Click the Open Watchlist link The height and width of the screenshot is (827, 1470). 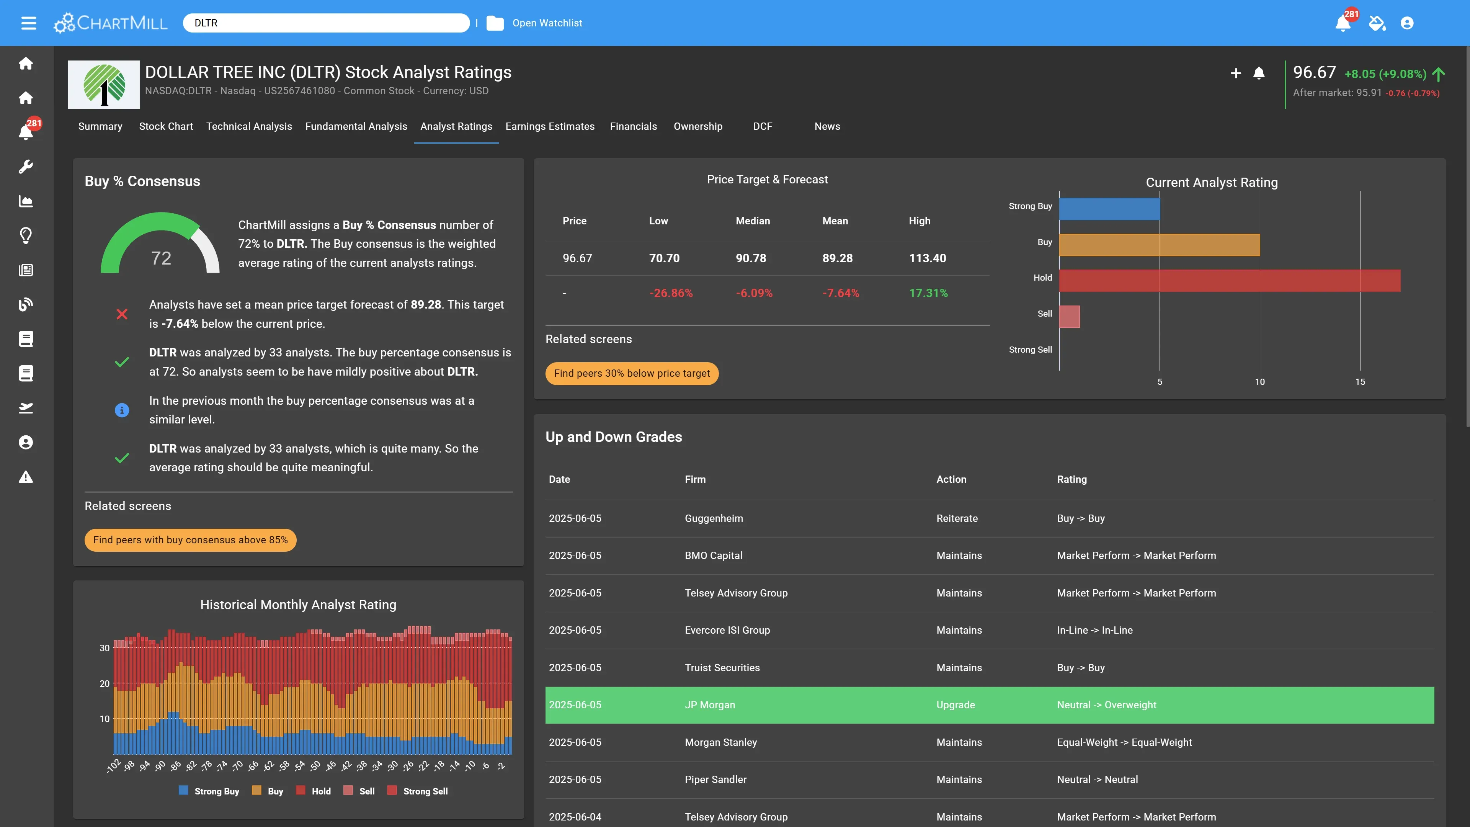(547, 23)
